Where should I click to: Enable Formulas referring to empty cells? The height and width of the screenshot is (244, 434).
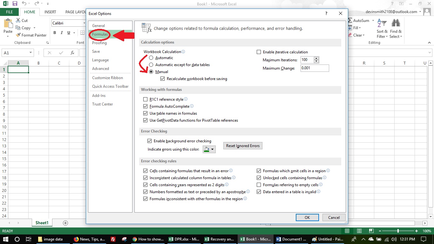coord(259,185)
